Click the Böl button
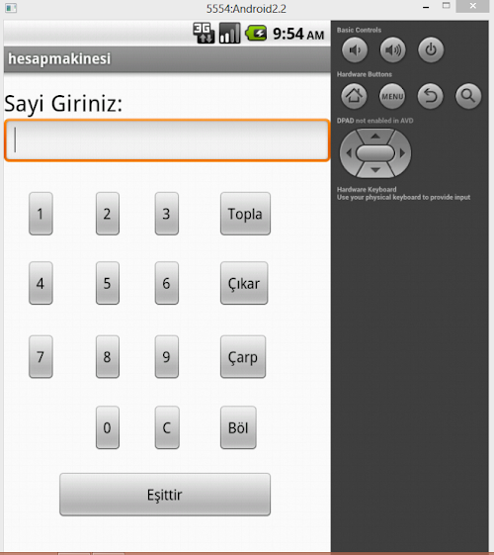Viewport: 494px width, 555px height. pos(238,427)
